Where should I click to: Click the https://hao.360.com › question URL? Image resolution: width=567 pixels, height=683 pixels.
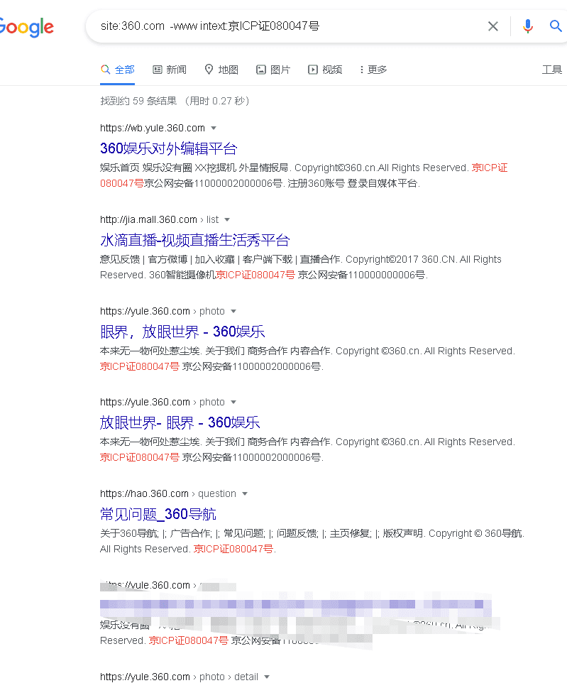pos(168,493)
